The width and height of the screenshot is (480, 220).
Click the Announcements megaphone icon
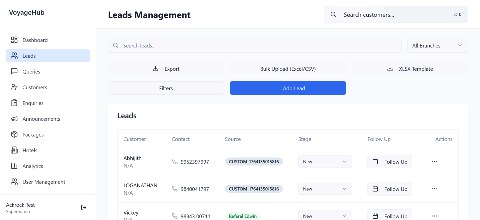tap(14, 118)
